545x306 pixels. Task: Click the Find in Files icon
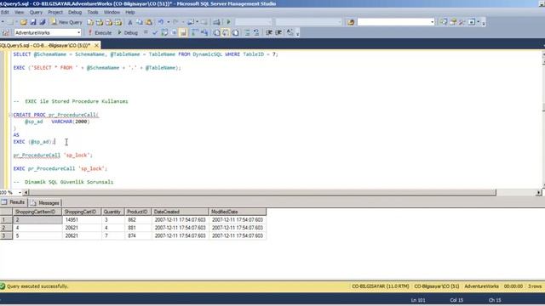[351, 22]
